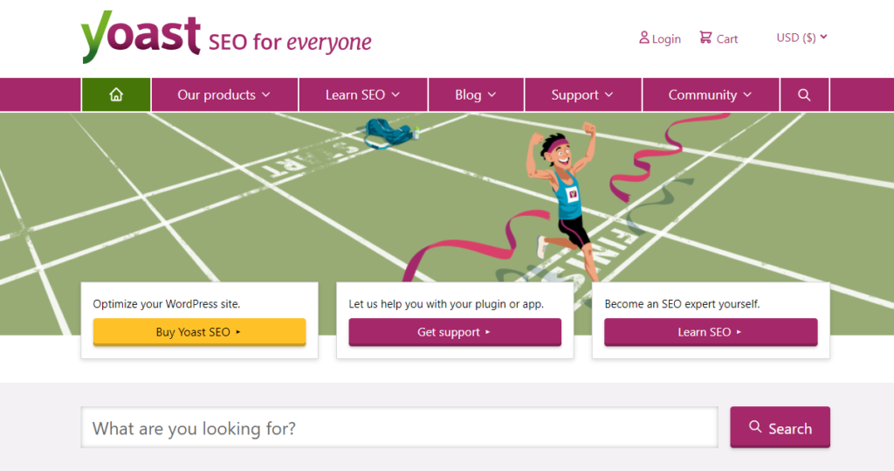Click the Search button
The height and width of the screenshot is (471, 894).
click(x=780, y=428)
